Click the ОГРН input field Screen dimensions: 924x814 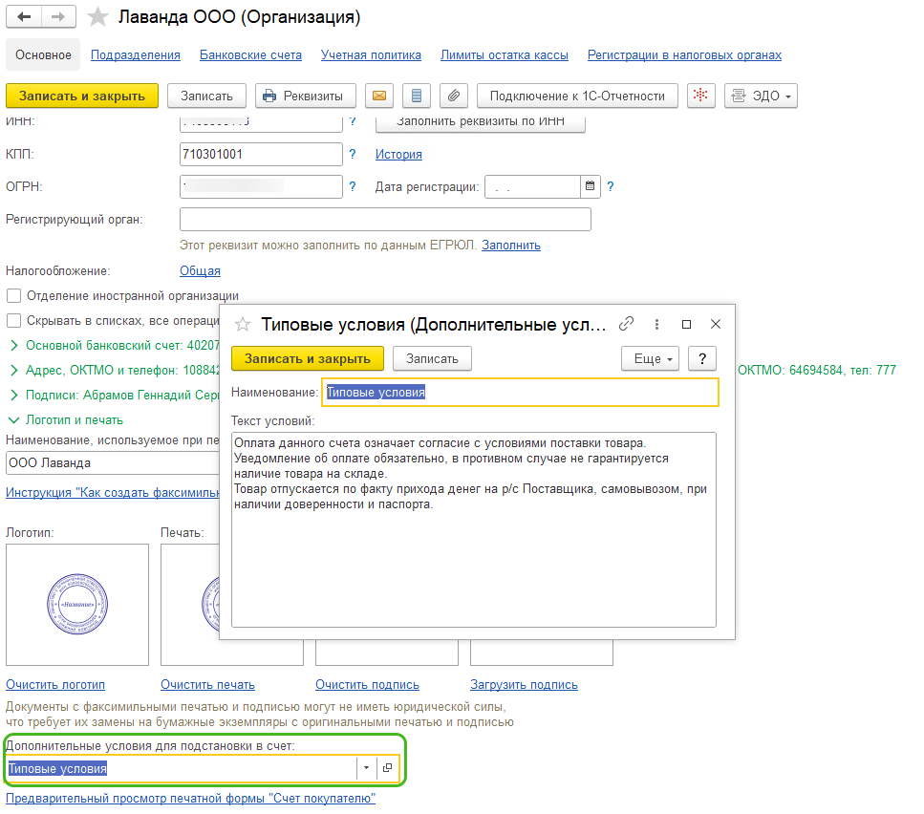[261, 186]
